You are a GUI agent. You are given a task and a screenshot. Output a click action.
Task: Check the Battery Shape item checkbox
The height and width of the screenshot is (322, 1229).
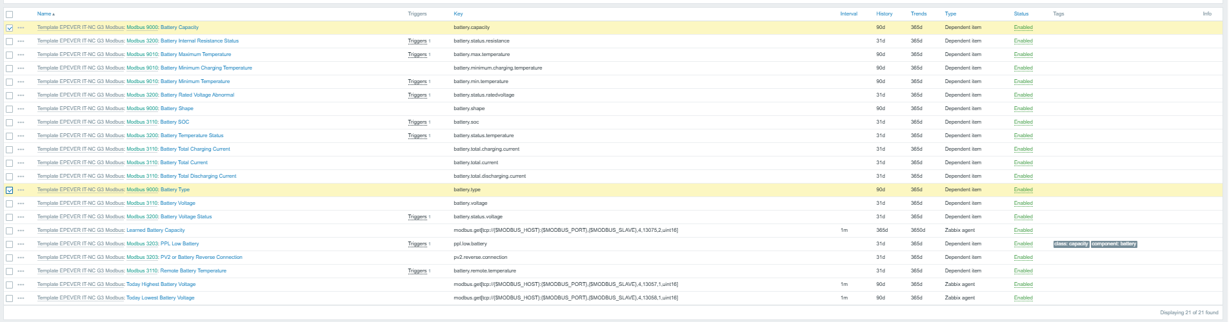tap(9, 109)
